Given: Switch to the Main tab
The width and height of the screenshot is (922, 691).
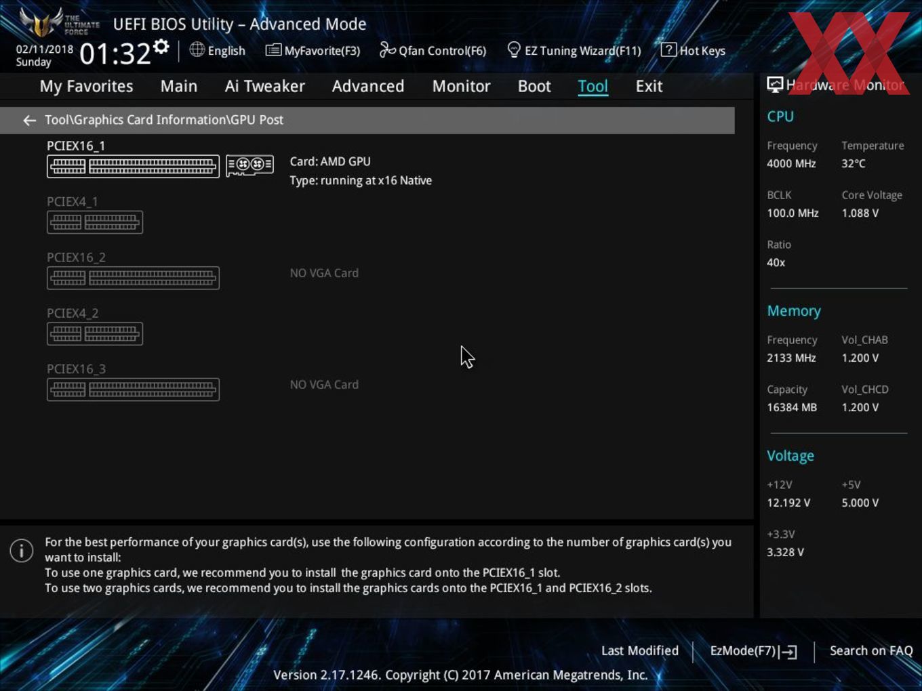Looking at the screenshot, I should [179, 86].
